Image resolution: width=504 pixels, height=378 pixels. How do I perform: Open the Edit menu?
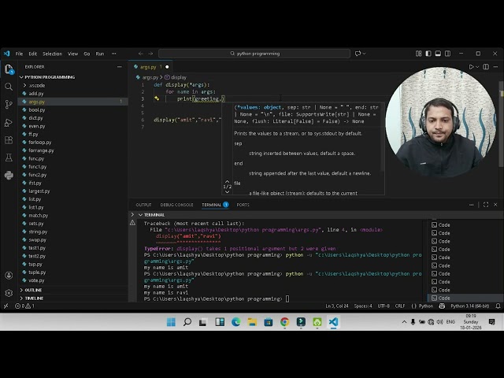tap(33, 54)
